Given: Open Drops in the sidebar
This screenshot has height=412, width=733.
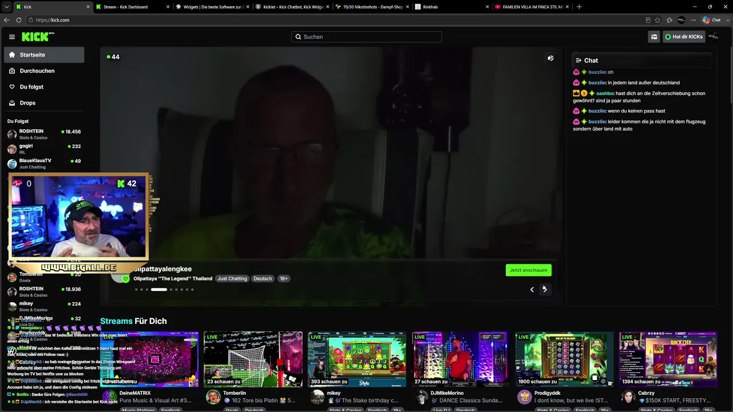Looking at the screenshot, I should click(44, 103).
